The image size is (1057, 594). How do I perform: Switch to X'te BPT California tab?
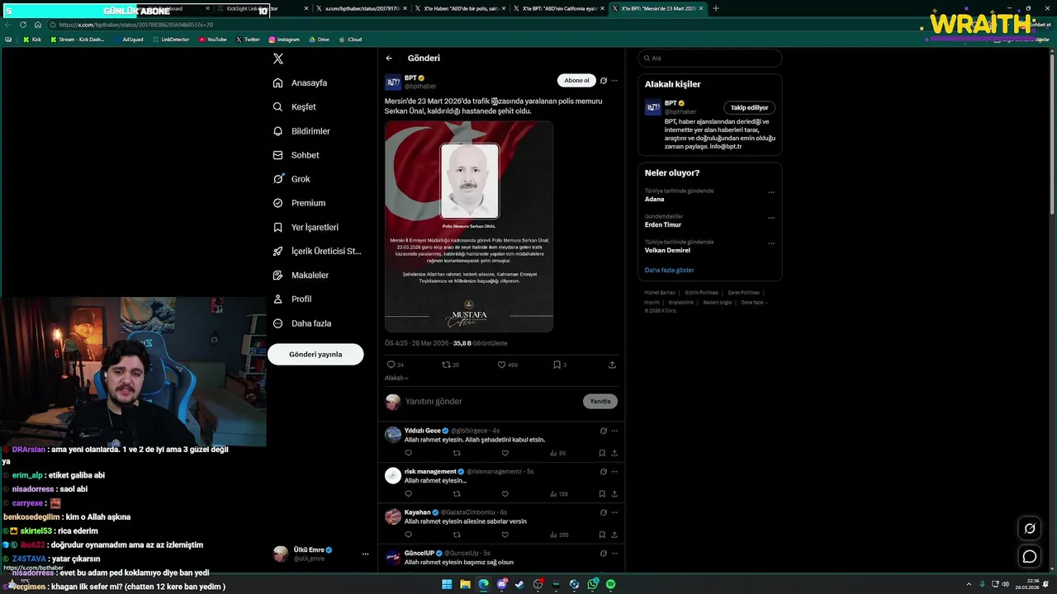[560, 8]
